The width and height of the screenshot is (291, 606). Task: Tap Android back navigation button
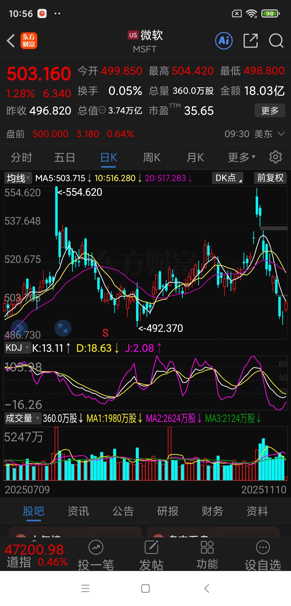207,588
